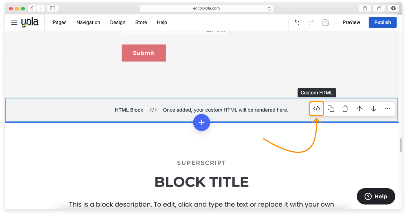Duplicate the HTML block
Screen dimensions: 407x216
331,109
